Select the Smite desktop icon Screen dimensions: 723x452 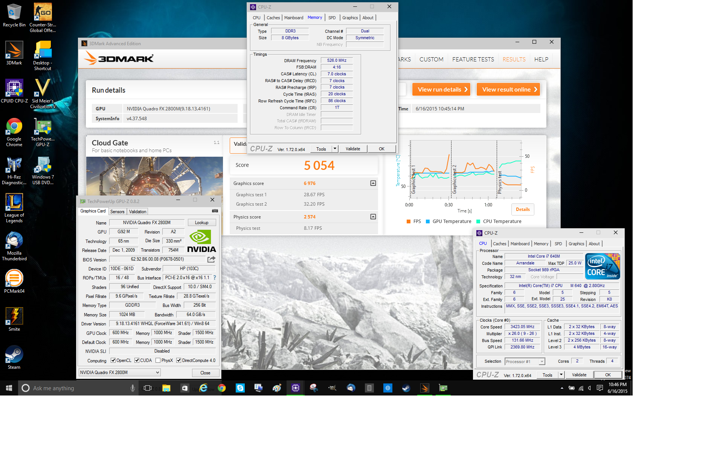(14, 319)
